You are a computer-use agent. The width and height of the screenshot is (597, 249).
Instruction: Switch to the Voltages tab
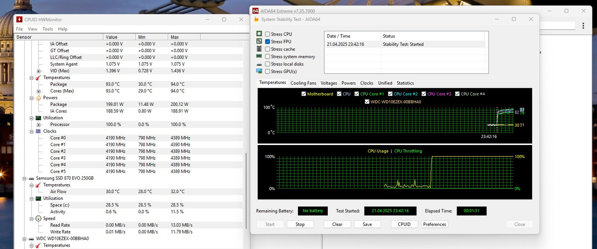click(329, 83)
